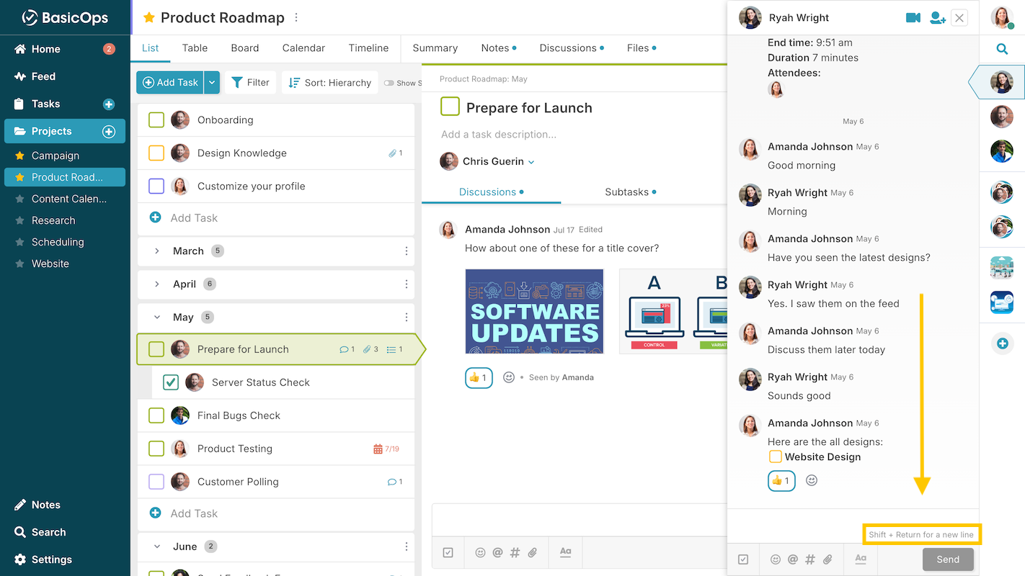Click the comment icon on Customer Polling row

point(395,482)
